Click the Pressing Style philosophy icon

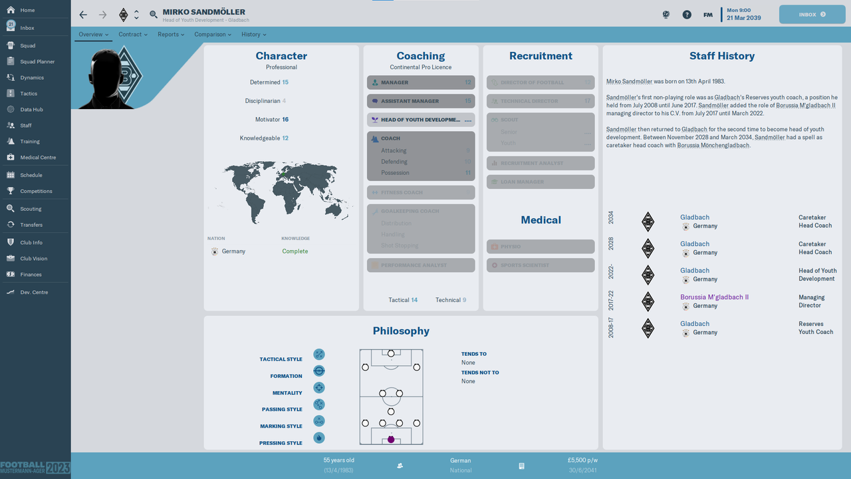point(319,438)
